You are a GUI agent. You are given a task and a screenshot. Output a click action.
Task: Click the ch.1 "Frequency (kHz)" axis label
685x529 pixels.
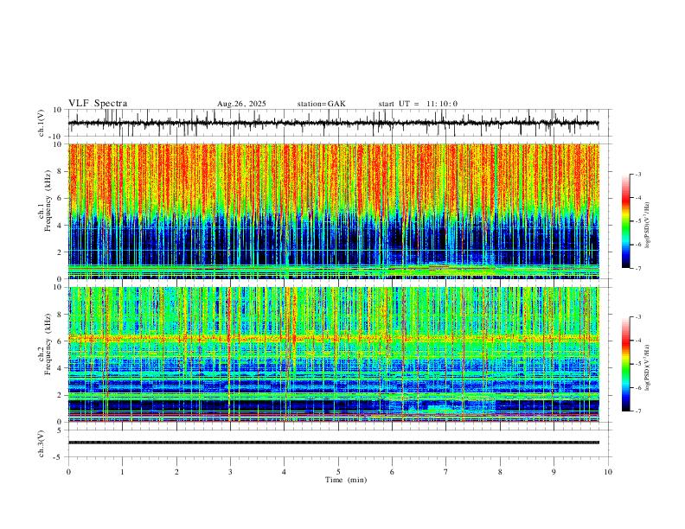pyautogui.click(x=48, y=201)
